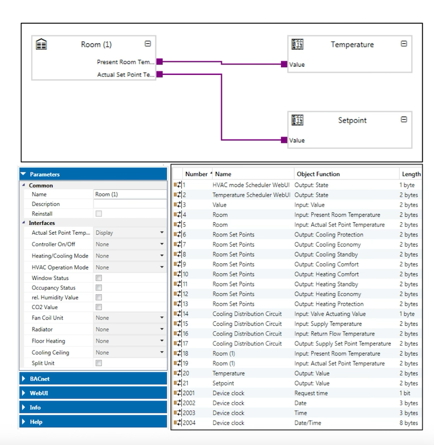This screenshot has width=434, height=445.
Task: Select the Cooling Distribution Circuit row 14
Action: [x=247, y=314]
